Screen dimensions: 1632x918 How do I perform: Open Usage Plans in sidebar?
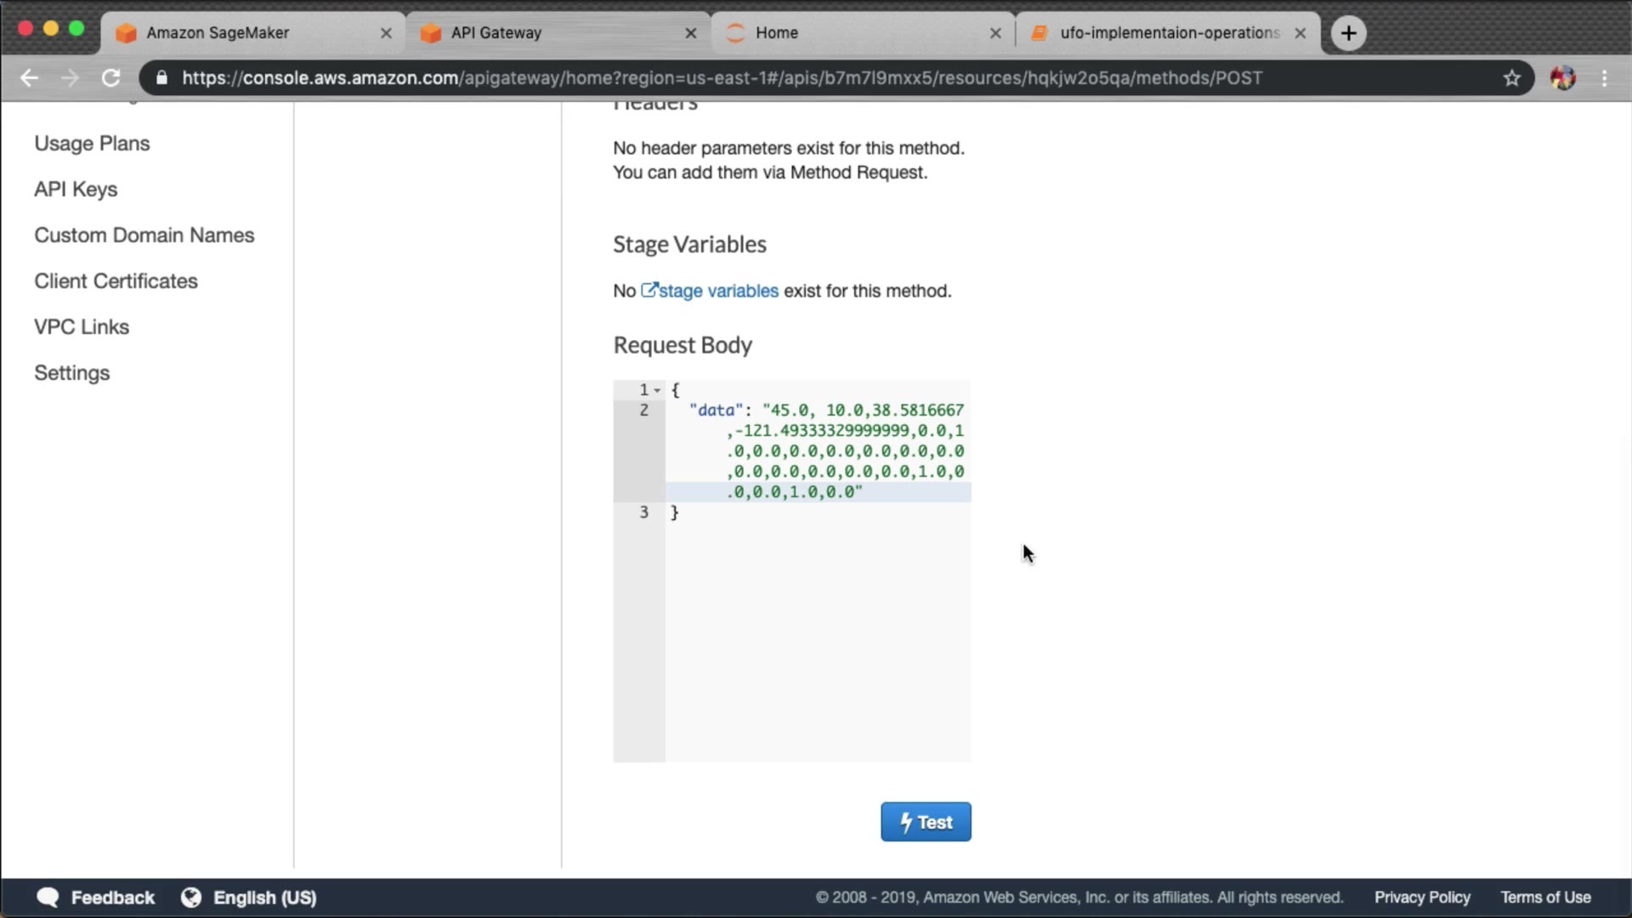coord(92,144)
